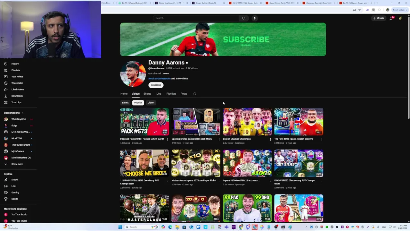Click the Create button

(x=378, y=18)
